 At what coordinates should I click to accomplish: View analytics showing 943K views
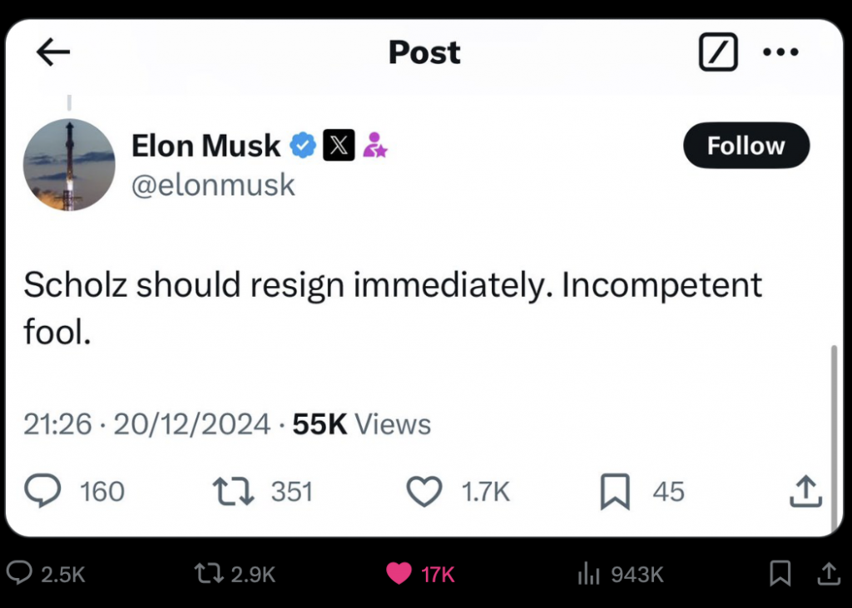[588, 574]
